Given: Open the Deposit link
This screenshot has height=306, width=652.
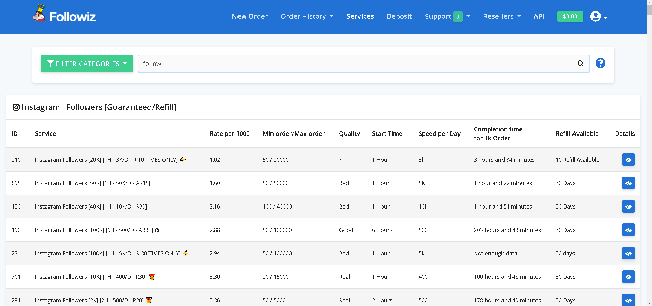Looking at the screenshot, I should (399, 16).
